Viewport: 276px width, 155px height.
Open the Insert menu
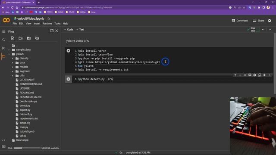click(37, 24)
